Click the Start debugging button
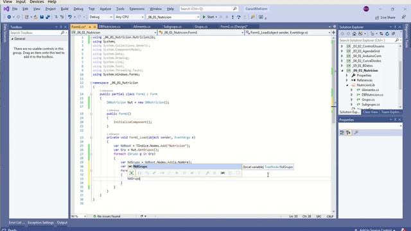411x231 pixels. coord(208,17)
